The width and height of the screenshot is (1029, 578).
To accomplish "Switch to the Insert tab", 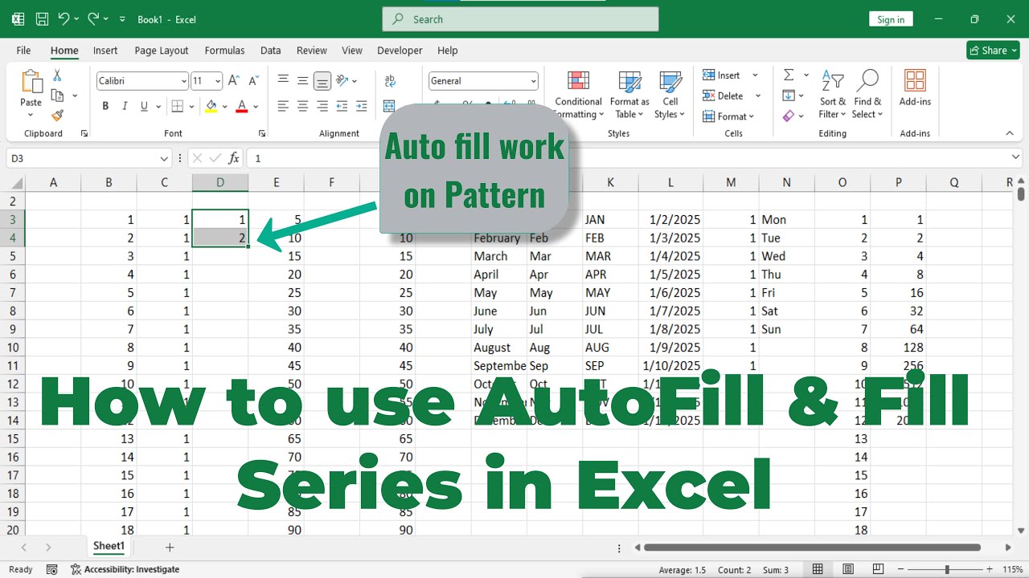I will click(x=105, y=50).
